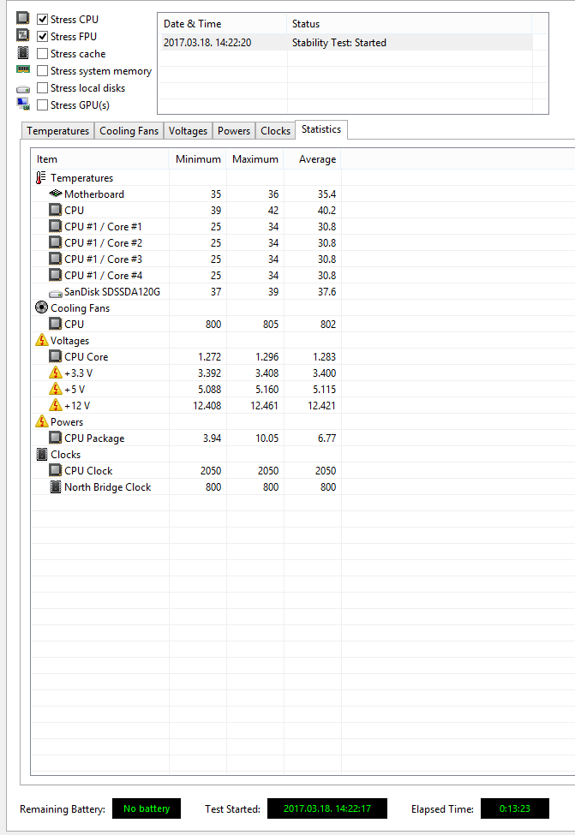Sort by the Maximum column header
Screen dimensions: 575x835
click(x=255, y=159)
